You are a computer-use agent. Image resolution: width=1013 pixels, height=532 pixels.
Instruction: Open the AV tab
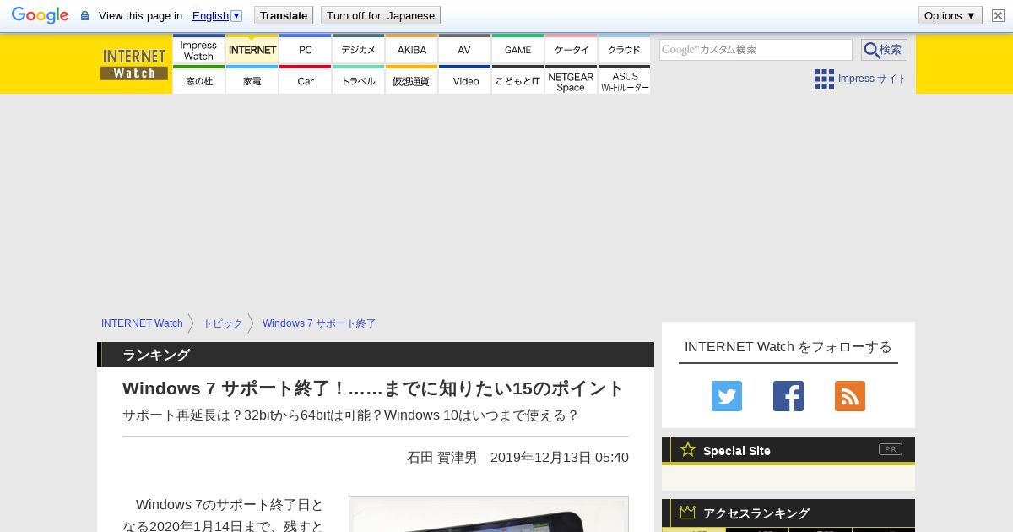464,51
